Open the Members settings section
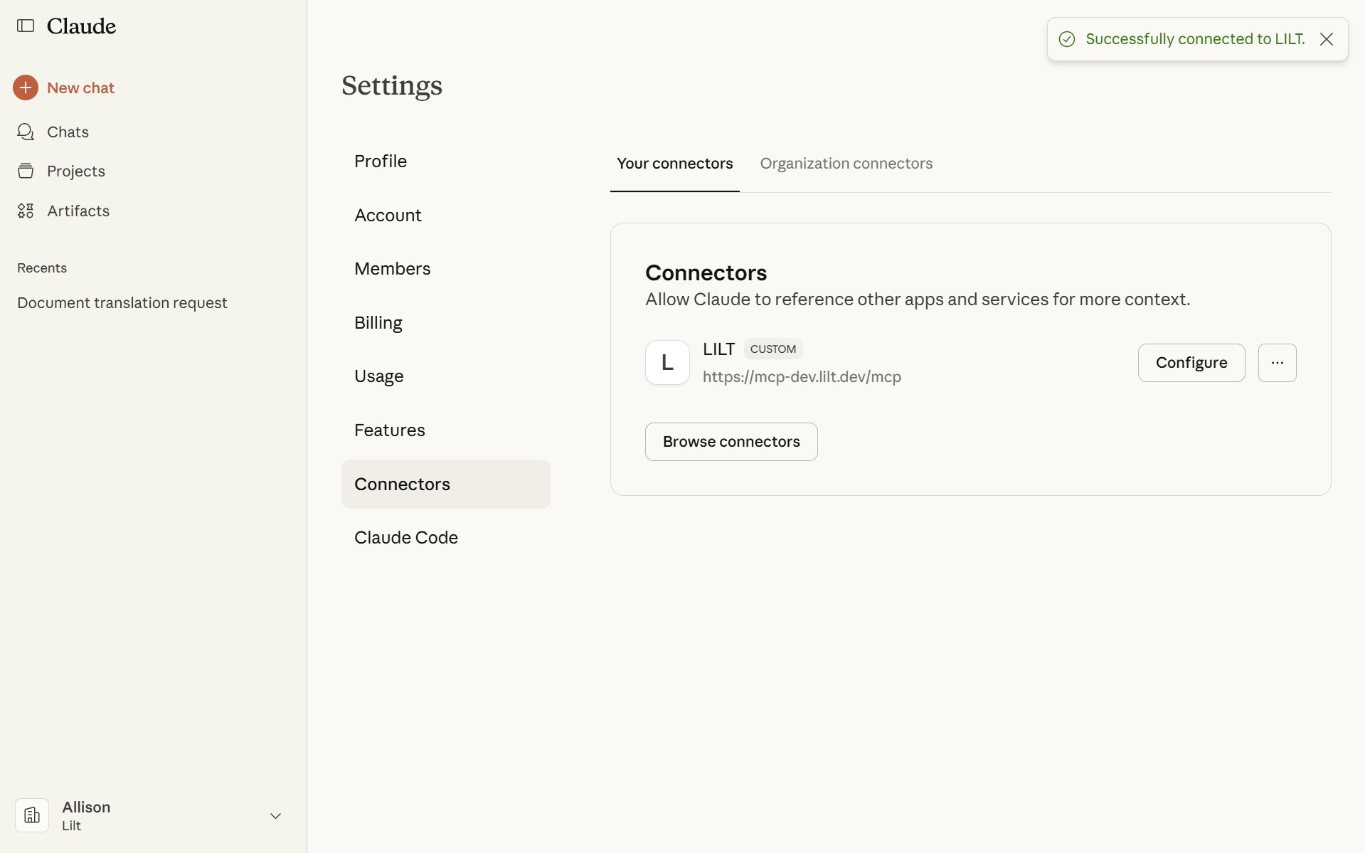 [x=446, y=269]
